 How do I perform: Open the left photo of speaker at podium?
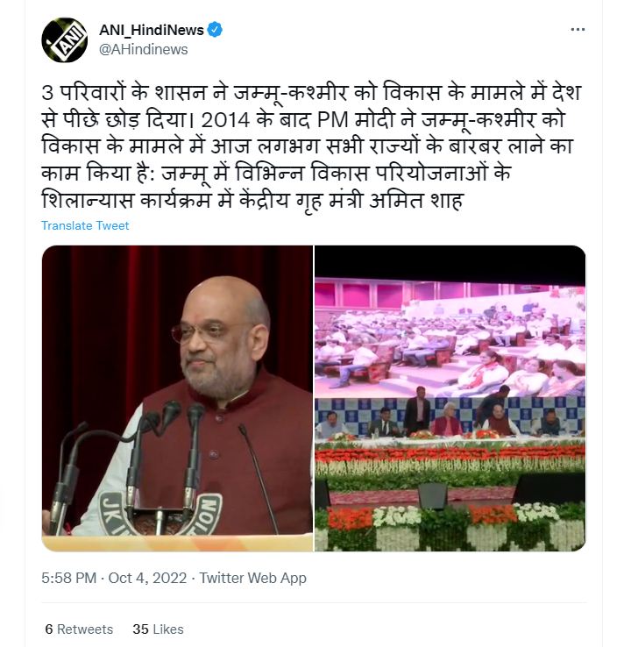(177, 399)
